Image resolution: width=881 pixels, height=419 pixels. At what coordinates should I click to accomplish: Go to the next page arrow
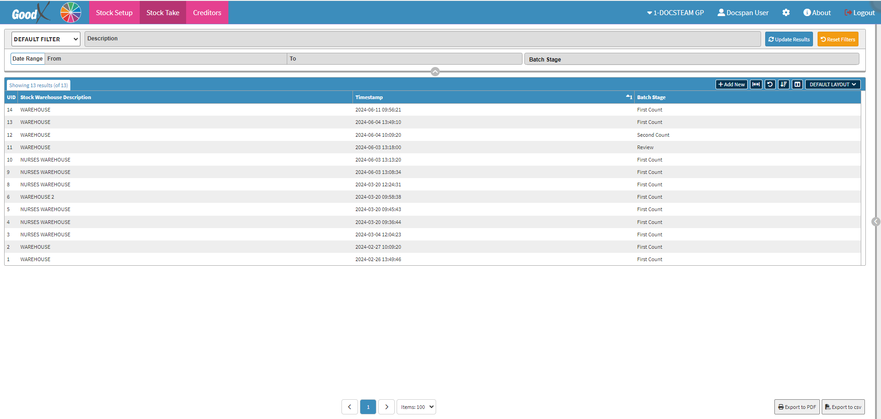(387, 407)
